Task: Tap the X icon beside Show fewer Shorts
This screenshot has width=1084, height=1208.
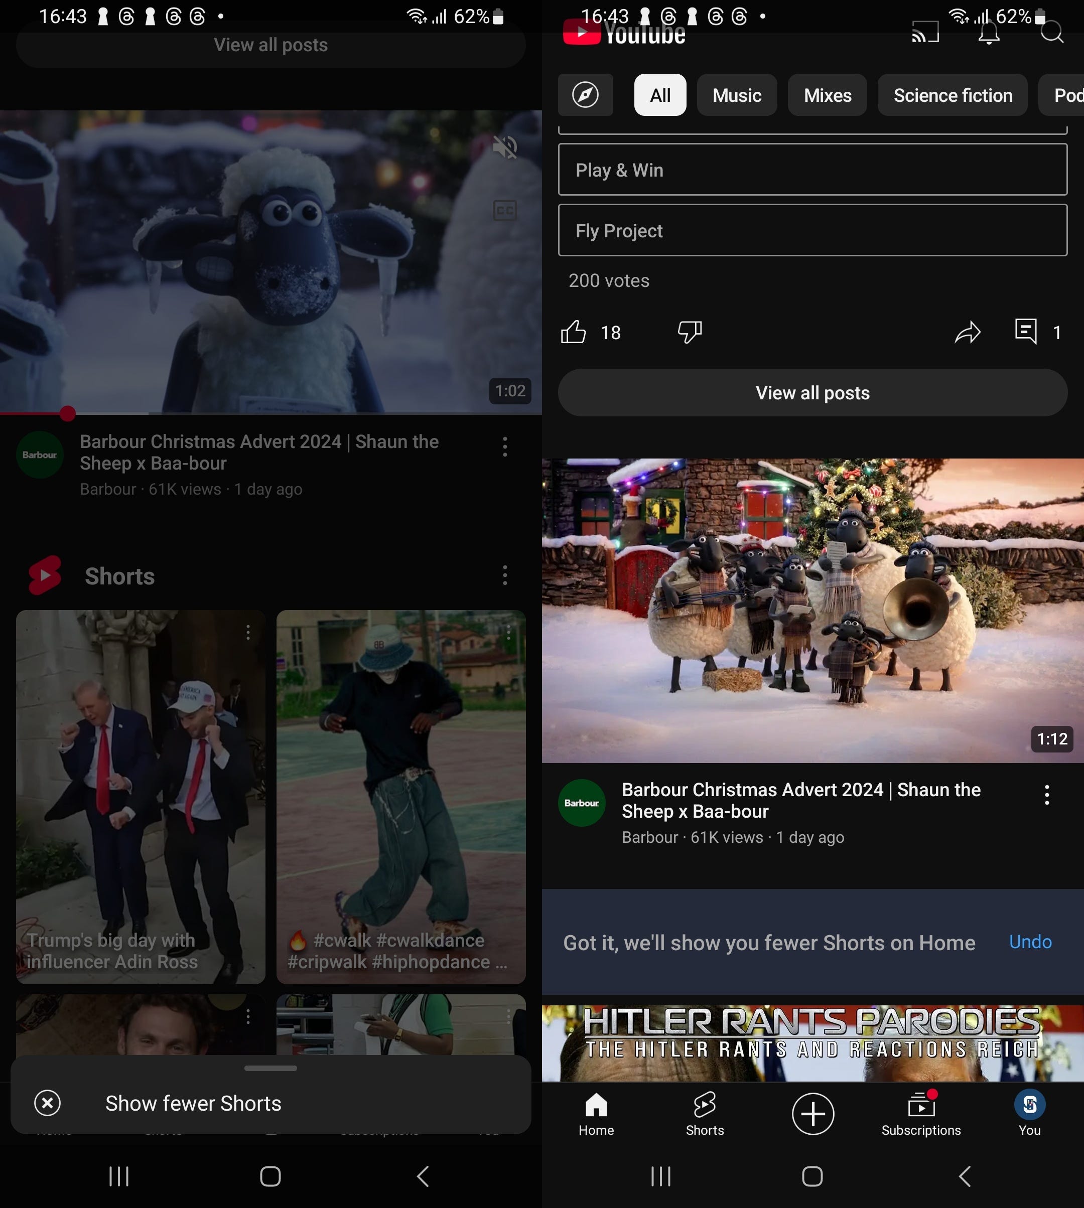Action: 48,1103
